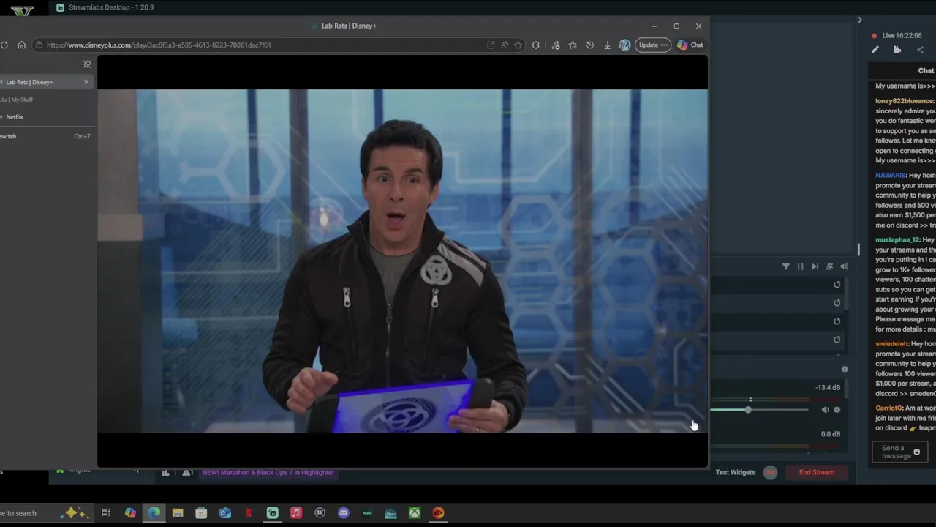
Task: Open Discord from the taskbar
Action: (344, 513)
